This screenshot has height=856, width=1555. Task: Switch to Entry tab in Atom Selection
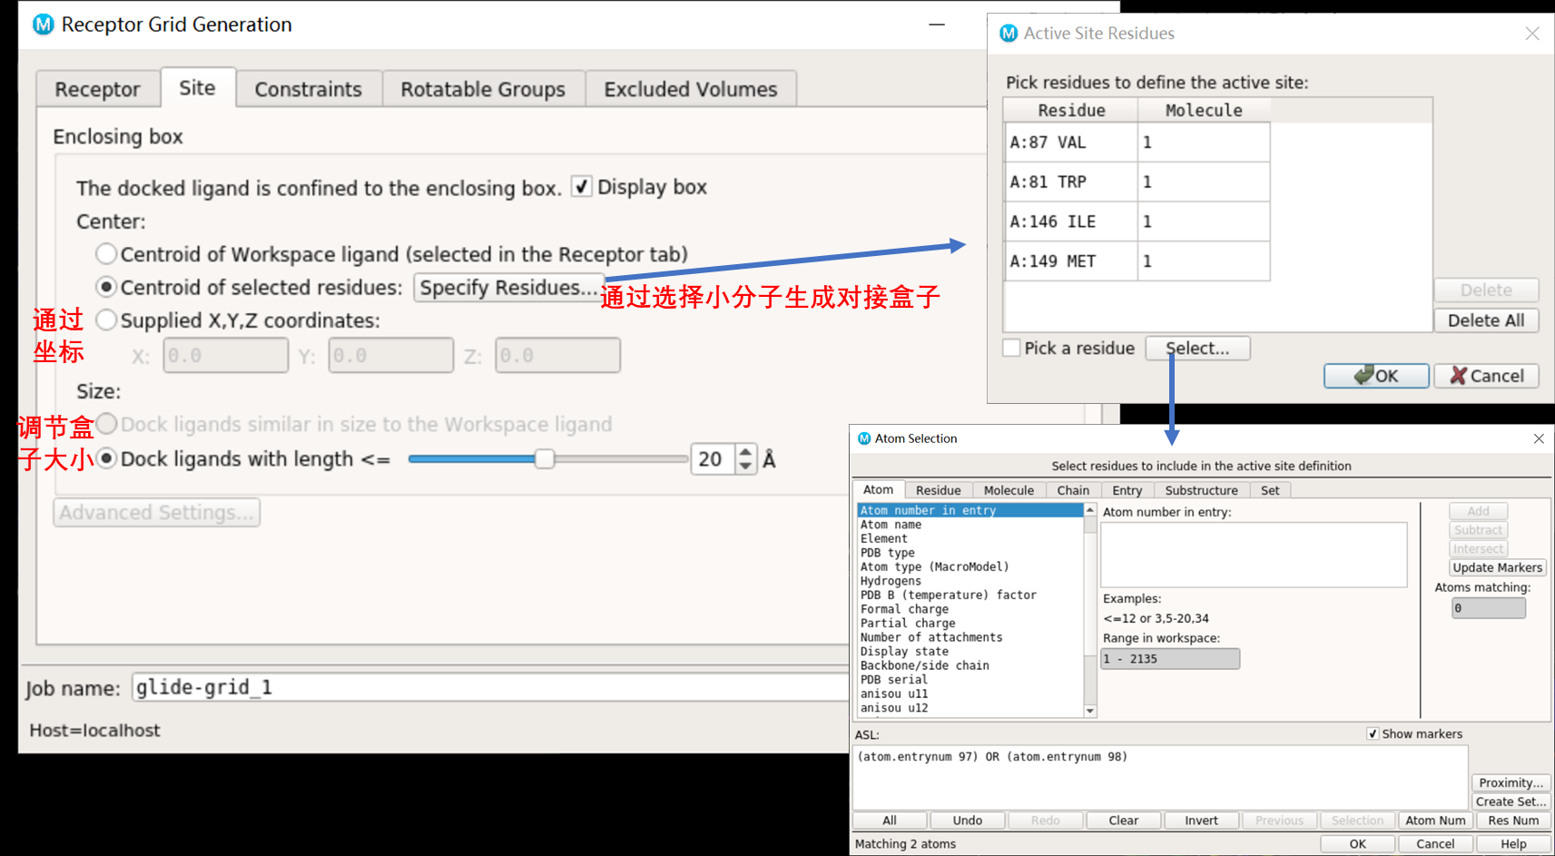[x=1127, y=490]
